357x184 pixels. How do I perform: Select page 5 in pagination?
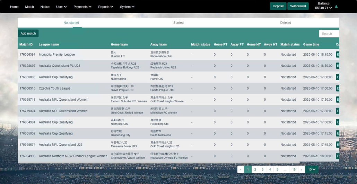tap(277, 169)
